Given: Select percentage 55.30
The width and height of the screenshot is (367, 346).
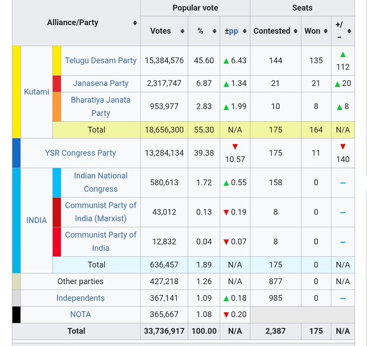Looking at the screenshot, I should click(x=204, y=130).
